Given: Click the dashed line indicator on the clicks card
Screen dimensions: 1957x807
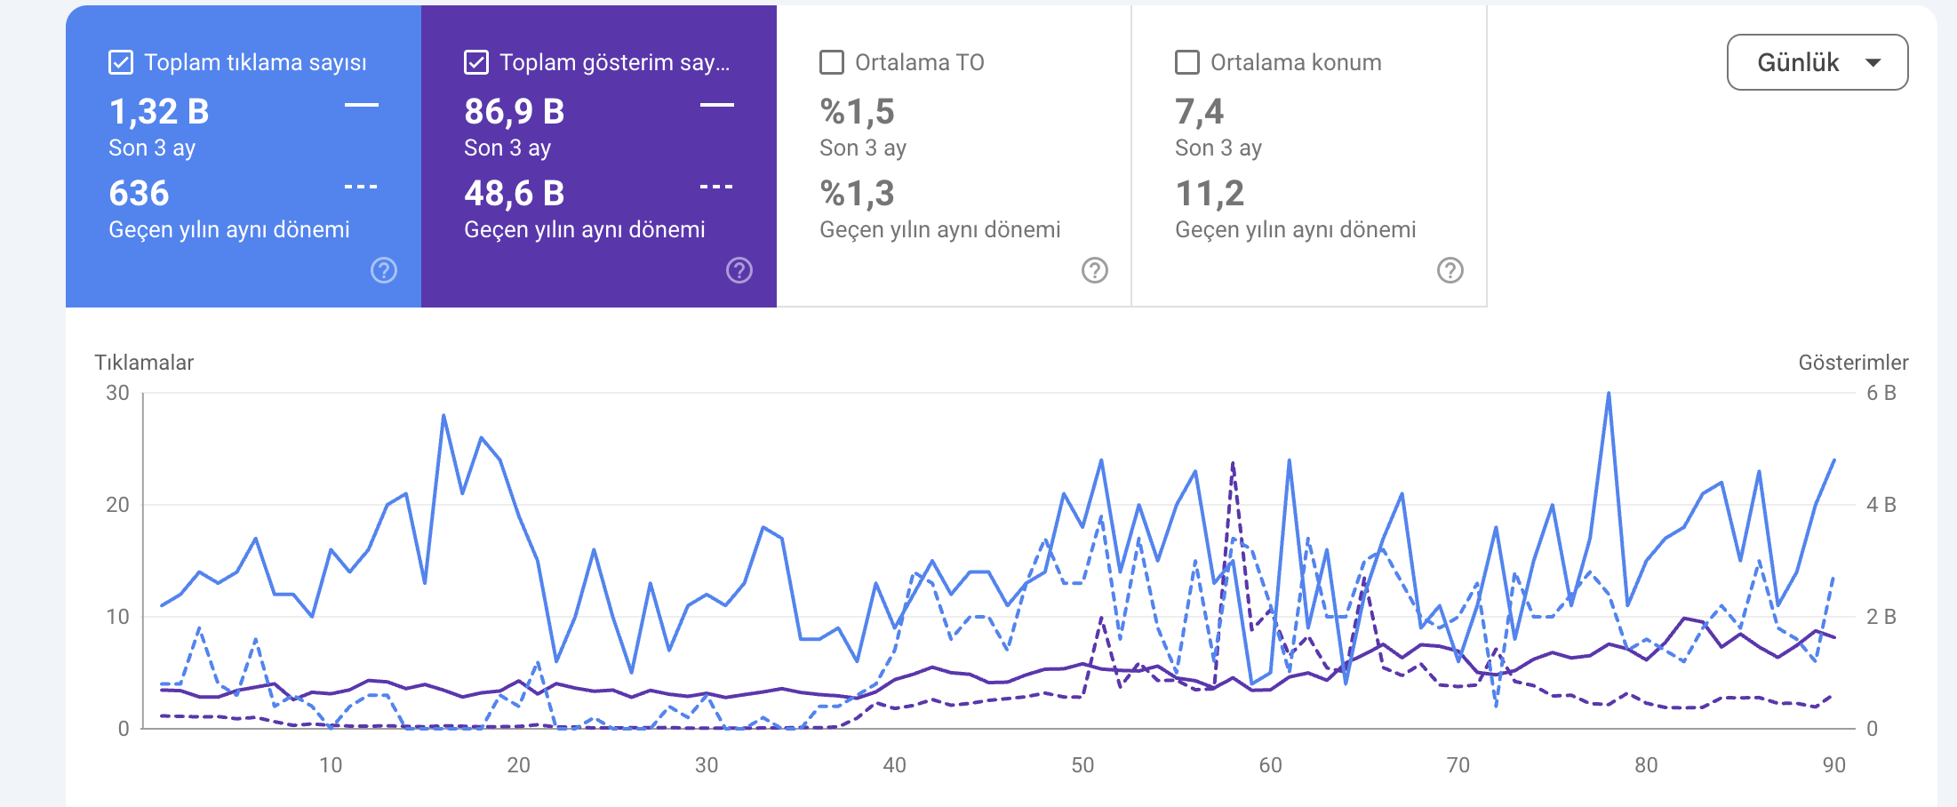Looking at the screenshot, I should tap(363, 186).
